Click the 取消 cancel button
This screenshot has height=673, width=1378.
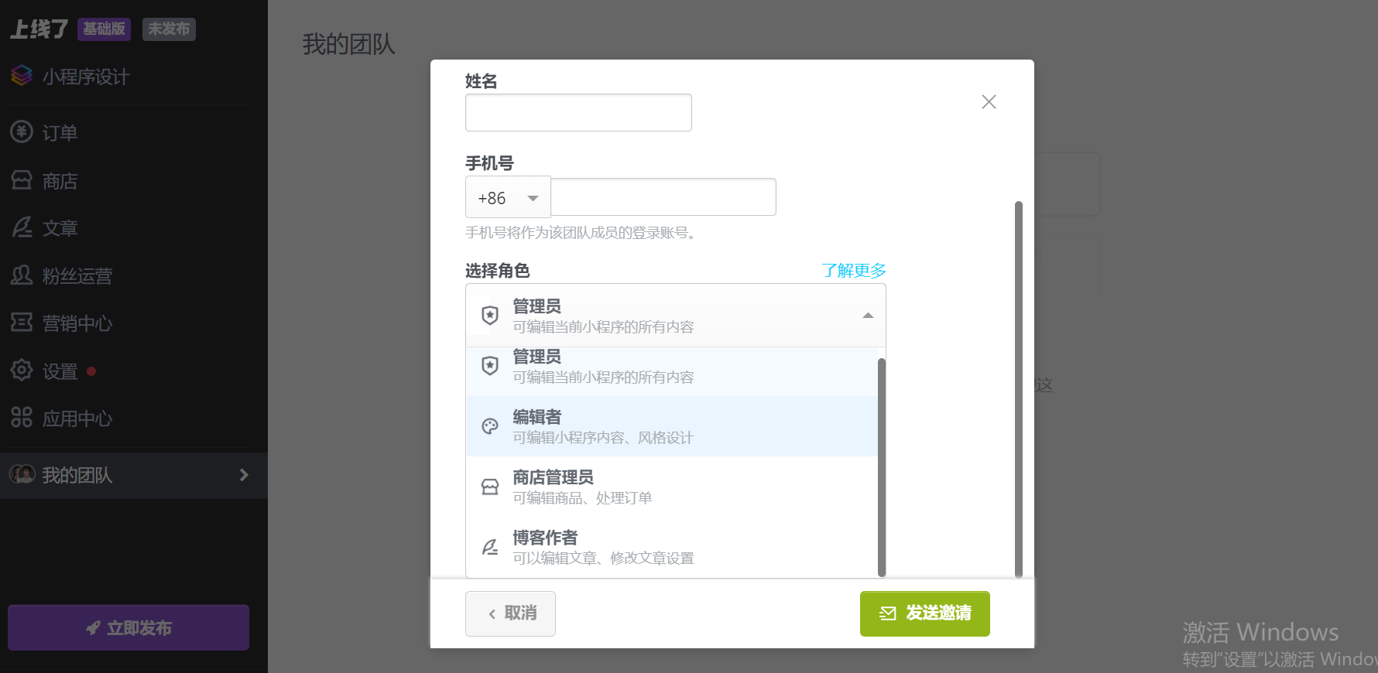(x=510, y=613)
